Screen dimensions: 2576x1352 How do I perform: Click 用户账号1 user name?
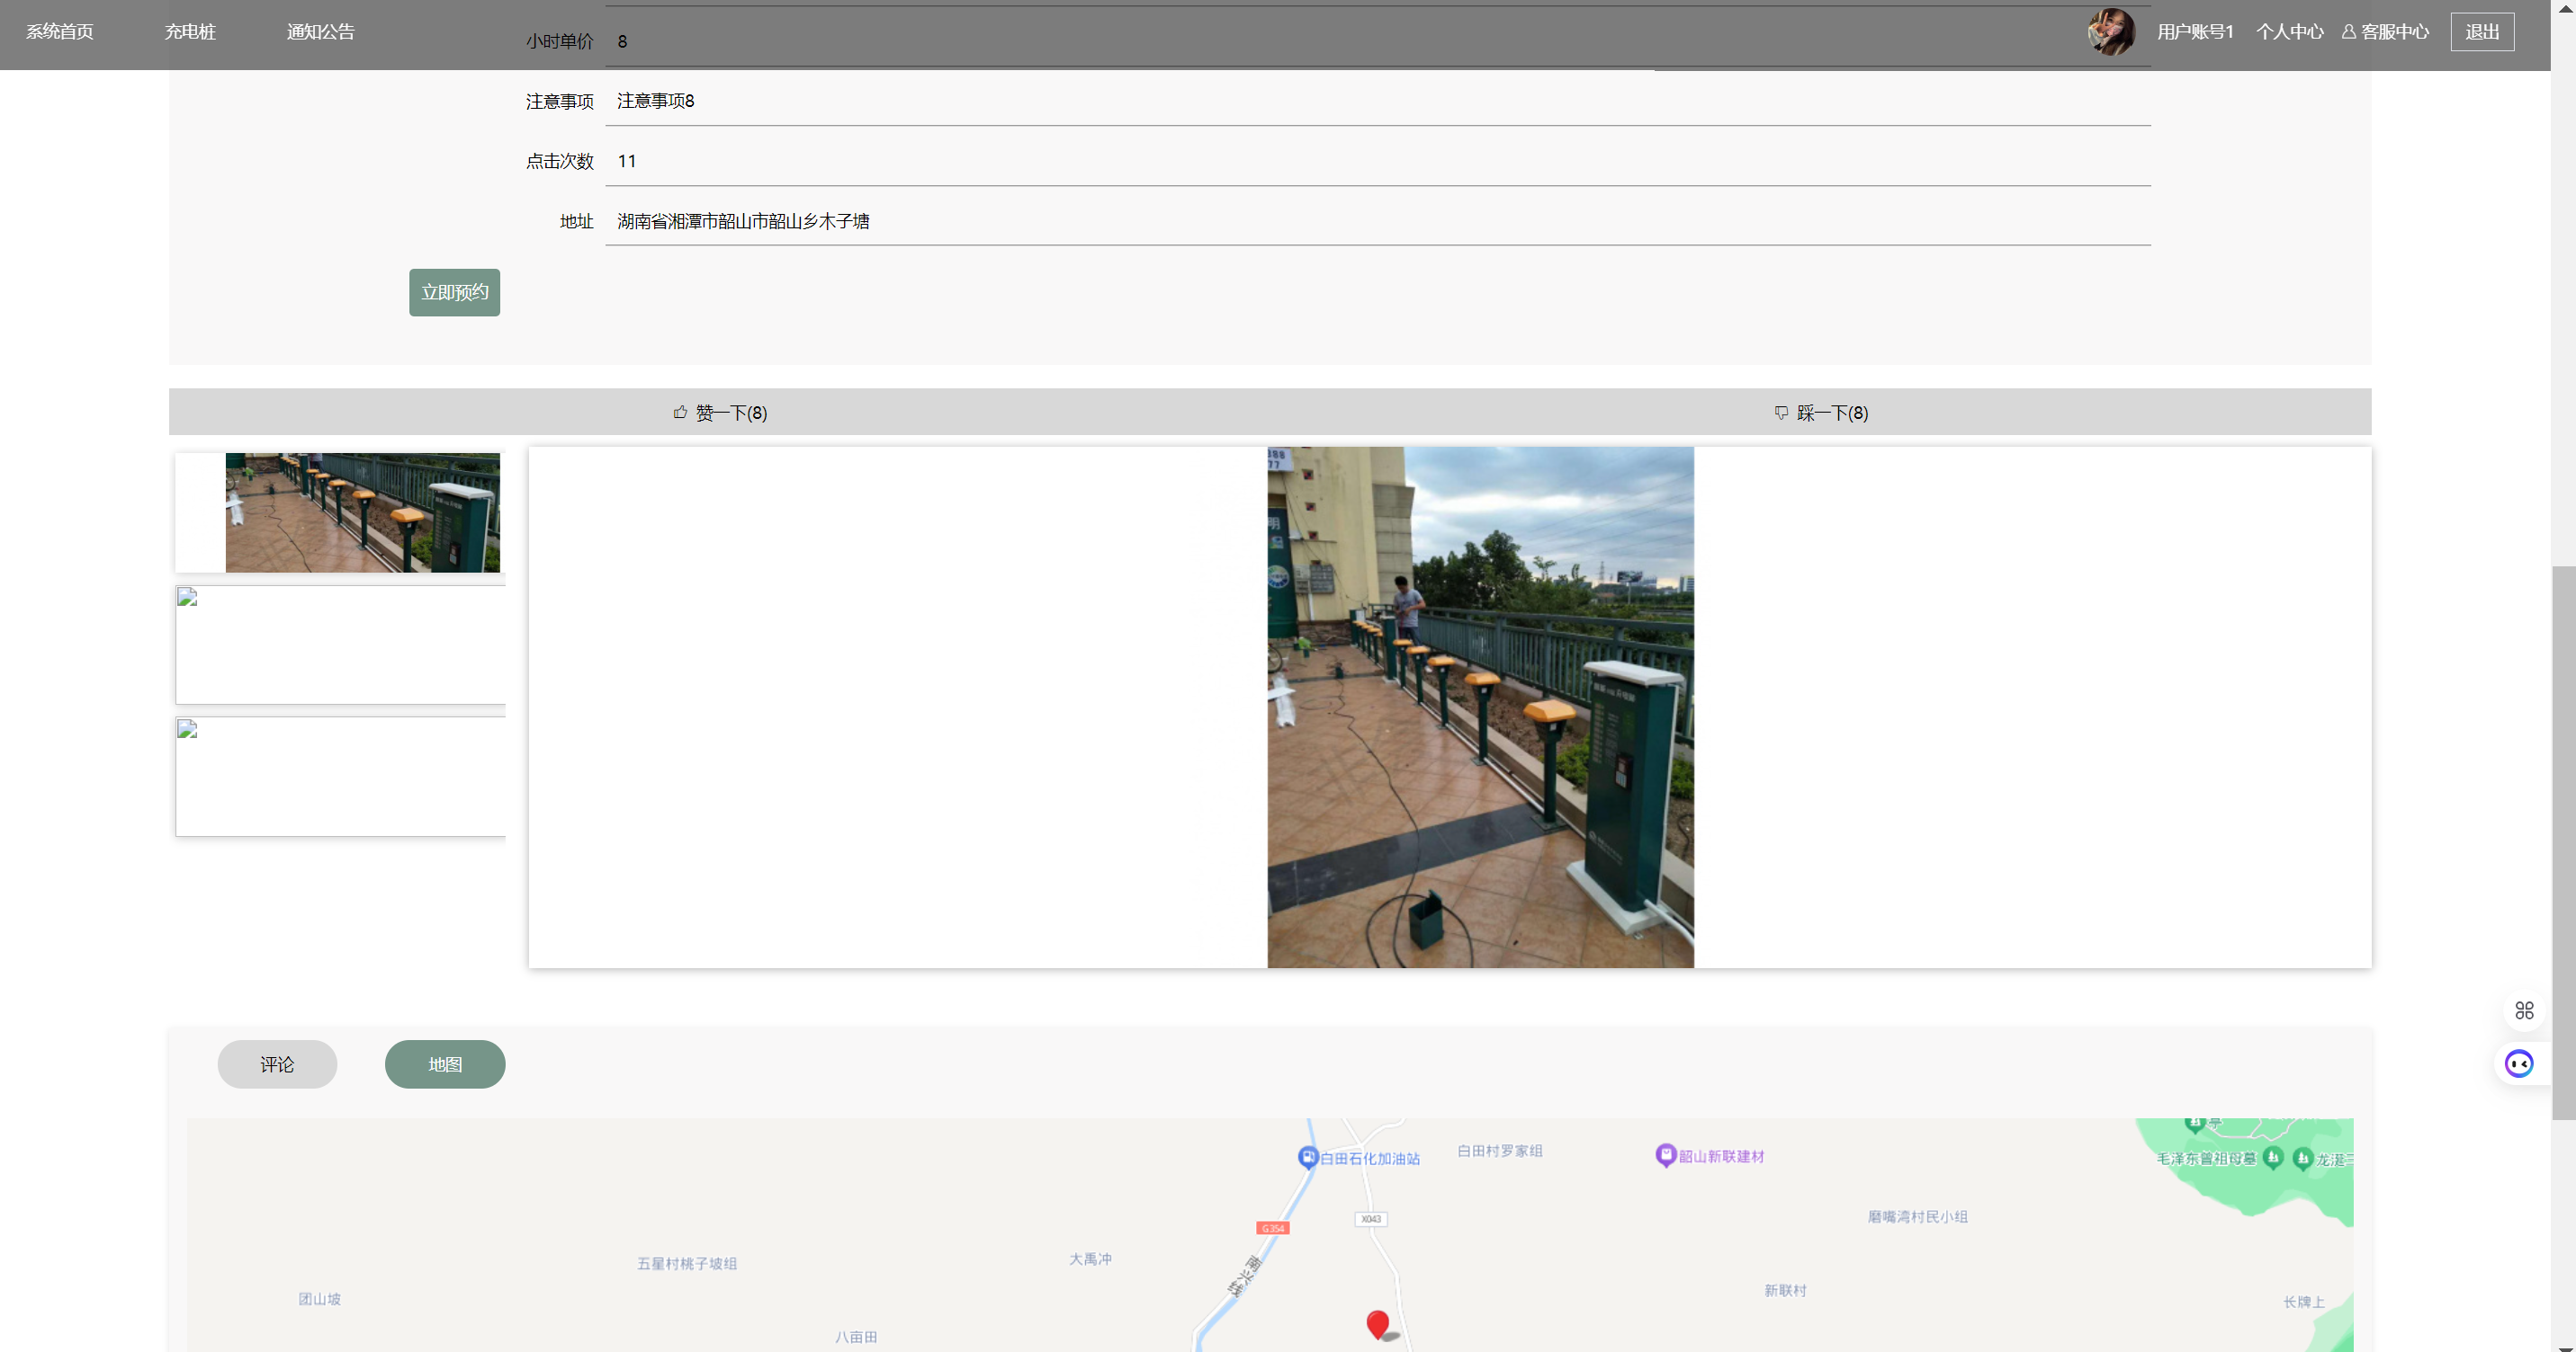(2195, 32)
